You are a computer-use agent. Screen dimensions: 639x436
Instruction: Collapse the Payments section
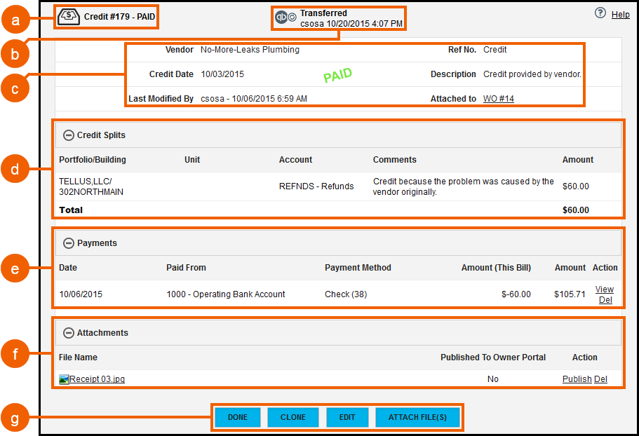coord(69,242)
